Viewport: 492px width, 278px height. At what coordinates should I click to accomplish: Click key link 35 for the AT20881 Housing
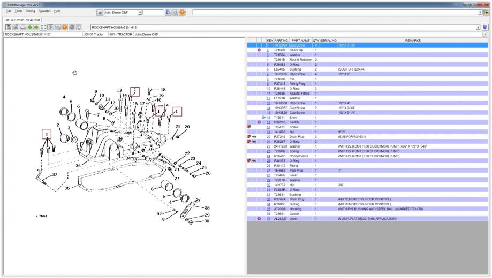(268, 208)
